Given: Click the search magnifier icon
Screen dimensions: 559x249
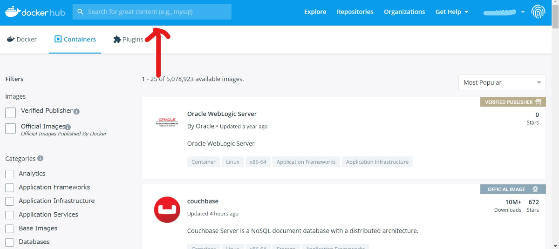Looking at the screenshot, I should 81,12.
